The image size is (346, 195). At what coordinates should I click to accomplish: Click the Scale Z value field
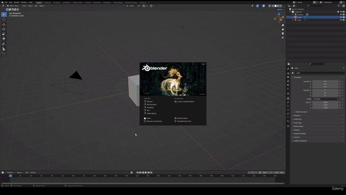pos(325,108)
